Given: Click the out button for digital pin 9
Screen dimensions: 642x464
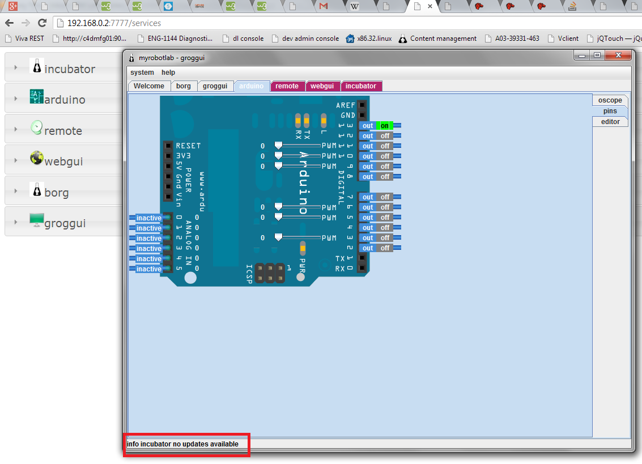Looking at the screenshot, I should point(368,166).
